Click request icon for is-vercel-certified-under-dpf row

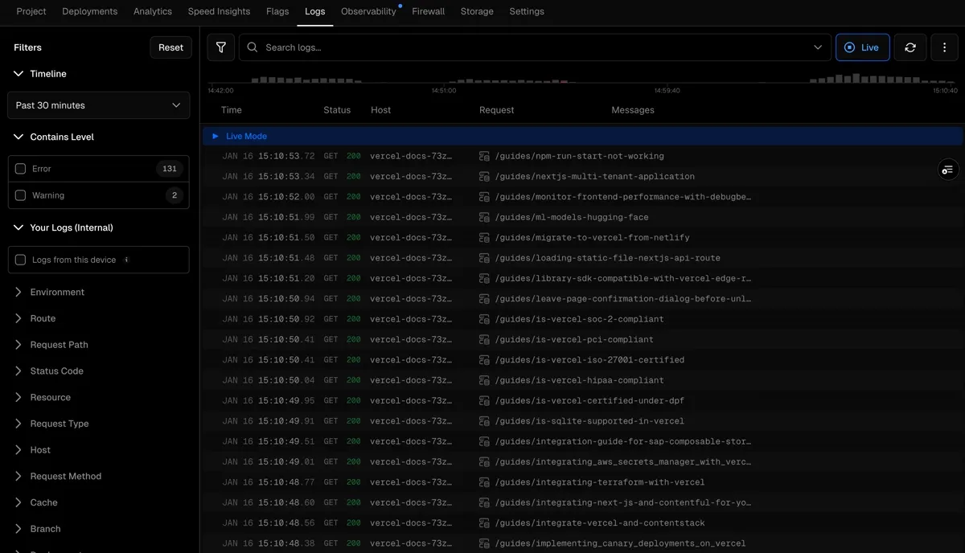tap(484, 400)
